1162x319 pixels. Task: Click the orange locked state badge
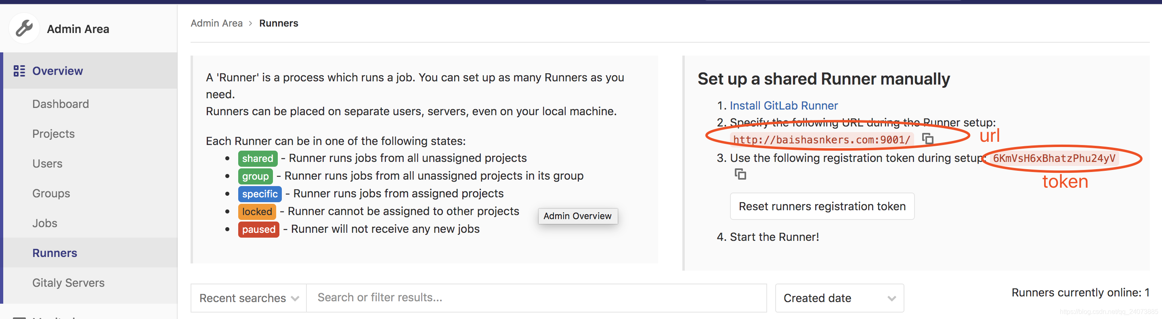(x=257, y=211)
